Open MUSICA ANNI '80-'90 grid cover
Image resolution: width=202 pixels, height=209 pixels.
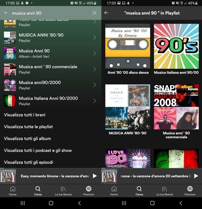127,107
